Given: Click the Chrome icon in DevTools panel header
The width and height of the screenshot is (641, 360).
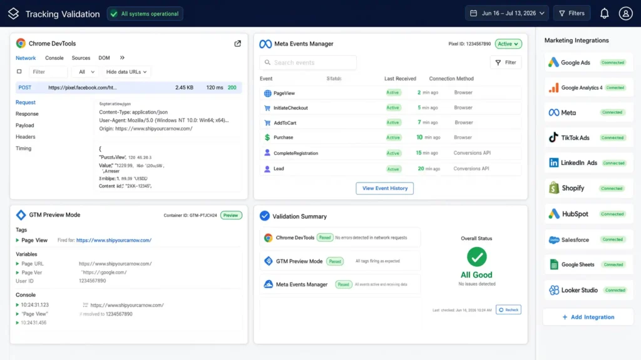Looking at the screenshot, I should [21, 43].
